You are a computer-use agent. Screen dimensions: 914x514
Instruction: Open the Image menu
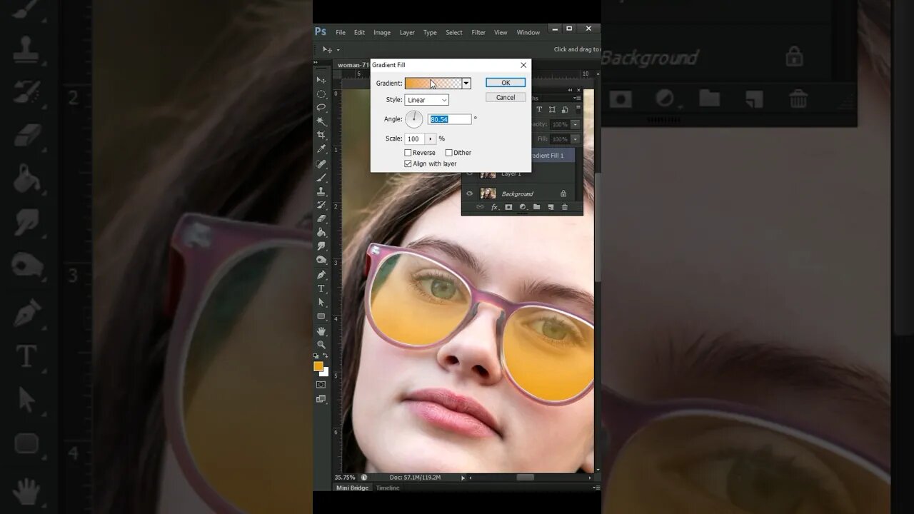382,32
